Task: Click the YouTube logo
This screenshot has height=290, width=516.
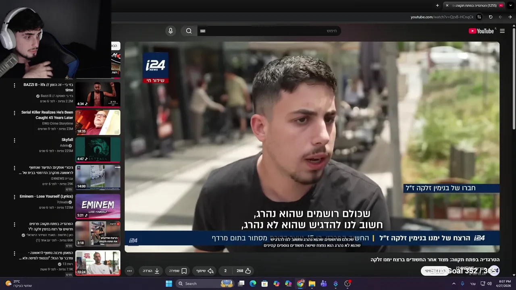Action: point(481,31)
